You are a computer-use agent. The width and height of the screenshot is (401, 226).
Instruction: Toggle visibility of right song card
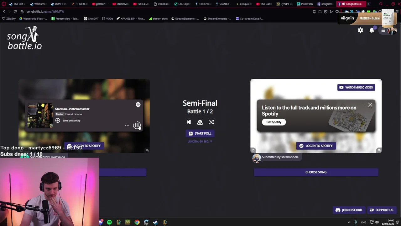click(379, 150)
